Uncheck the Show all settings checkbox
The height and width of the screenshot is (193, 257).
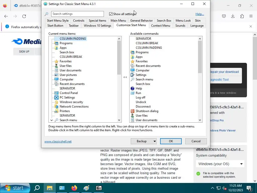111,14
